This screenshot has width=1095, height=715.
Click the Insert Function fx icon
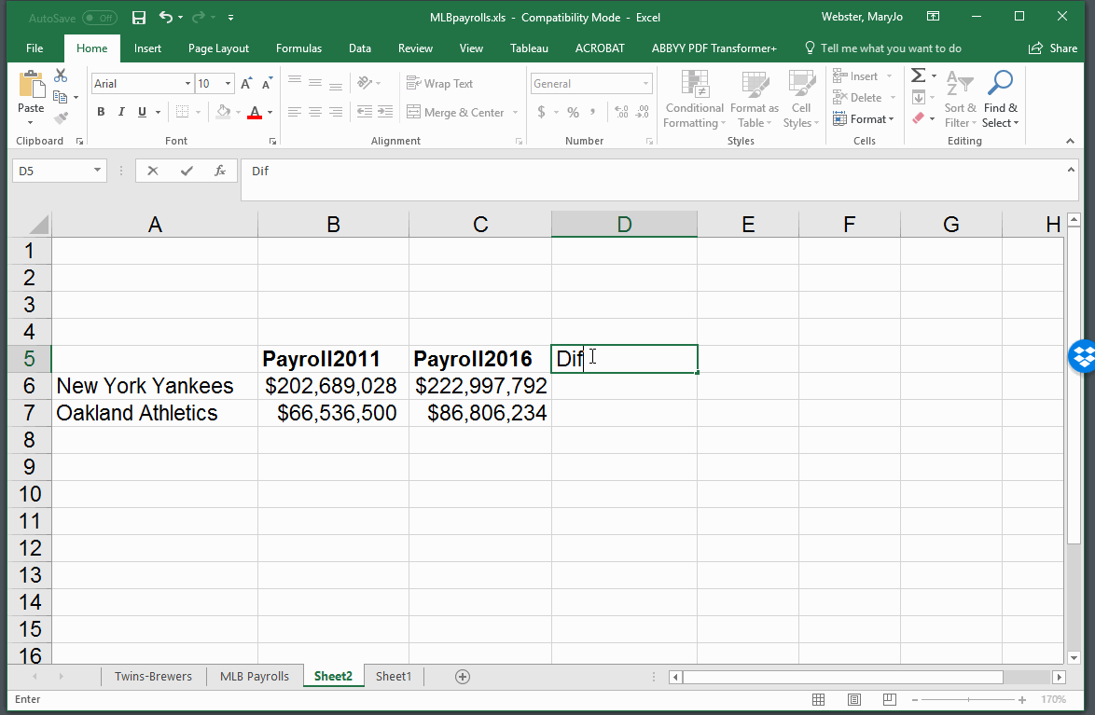pos(220,172)
